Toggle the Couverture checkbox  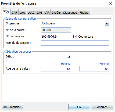tap(75, 37)
